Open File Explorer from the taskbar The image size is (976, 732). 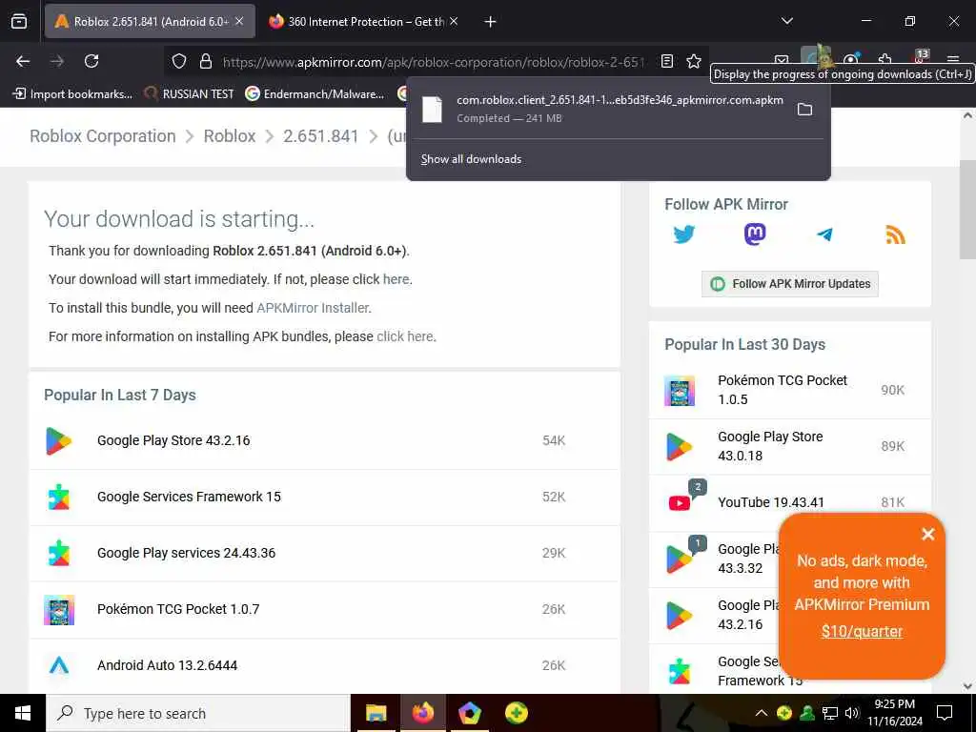[376, 713]
